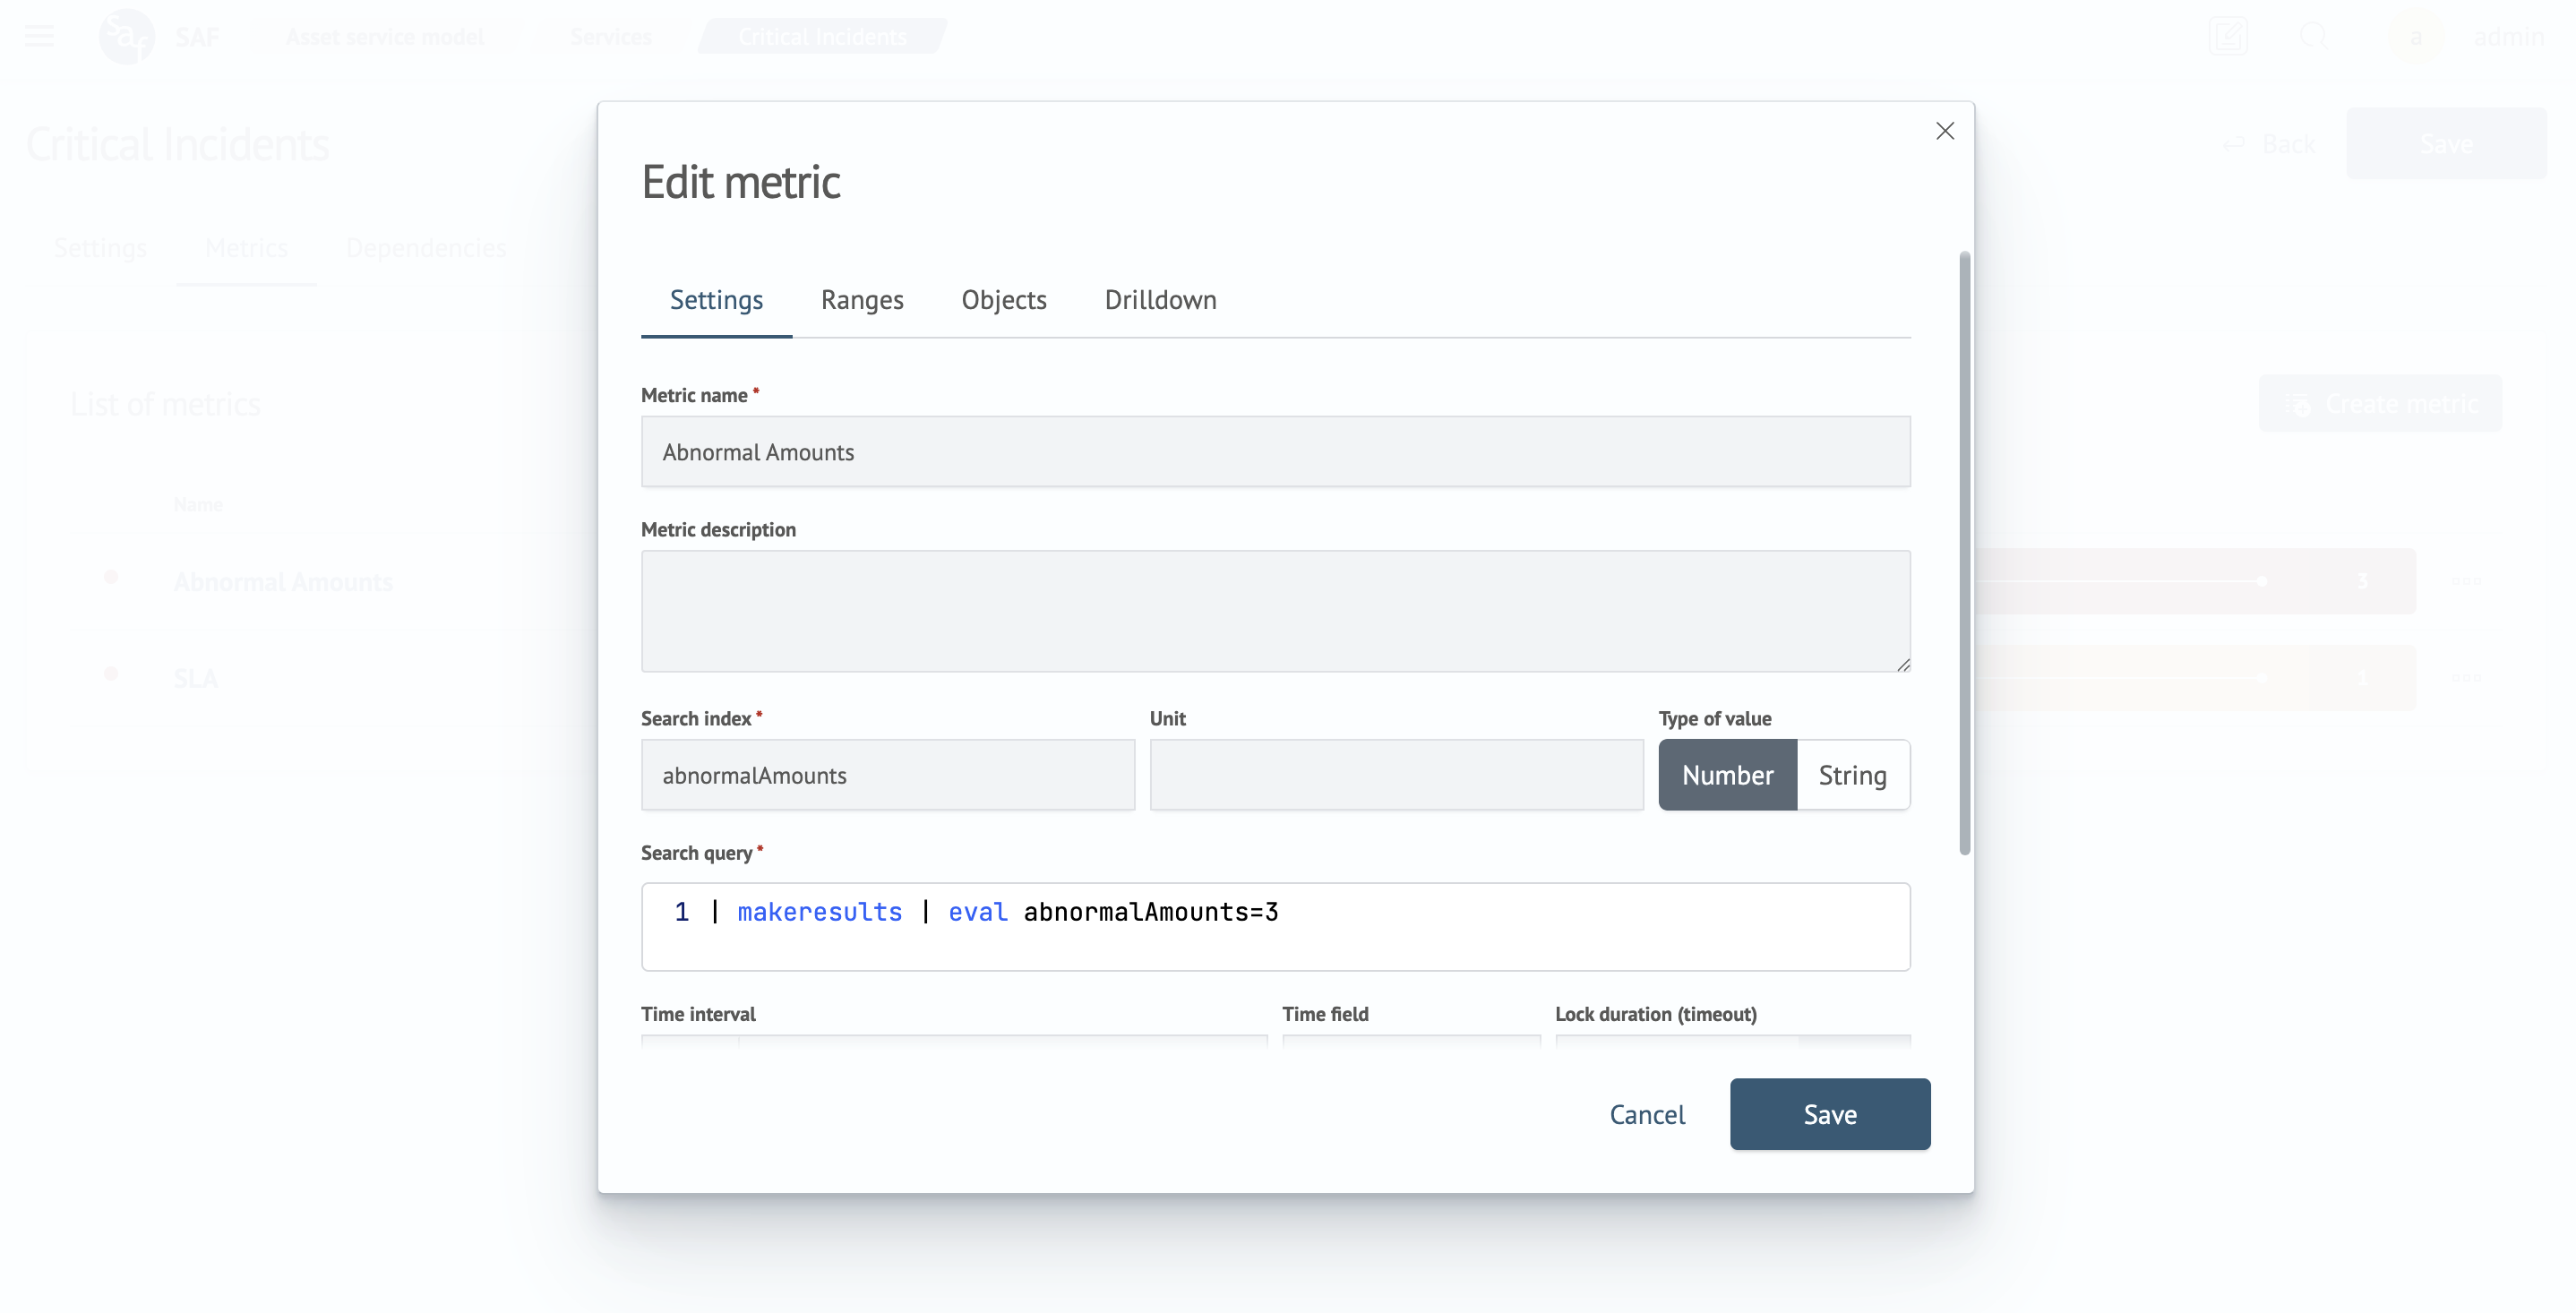Open more options for Abnormal Amounts row
Screen dimensions: 2576x1313
pyautogui.click(x=2465, y=581)
